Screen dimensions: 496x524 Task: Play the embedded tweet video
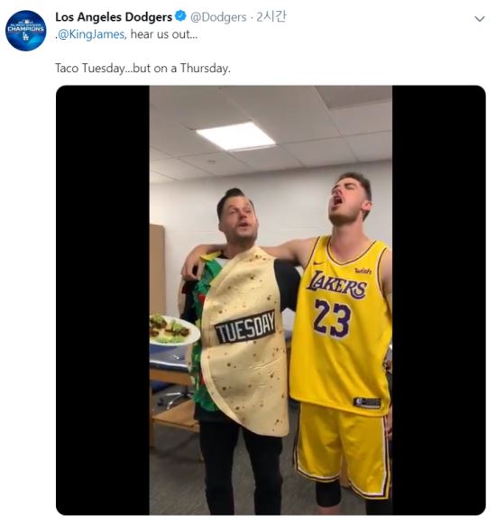coord(271,300)
